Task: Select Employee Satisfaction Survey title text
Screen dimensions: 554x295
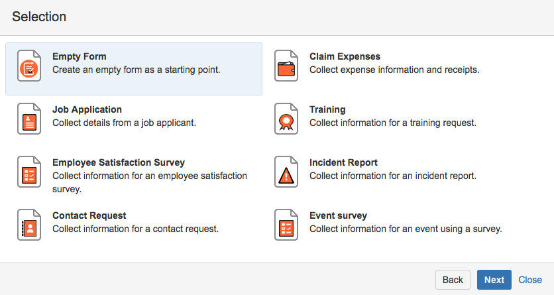Action: 118,162
